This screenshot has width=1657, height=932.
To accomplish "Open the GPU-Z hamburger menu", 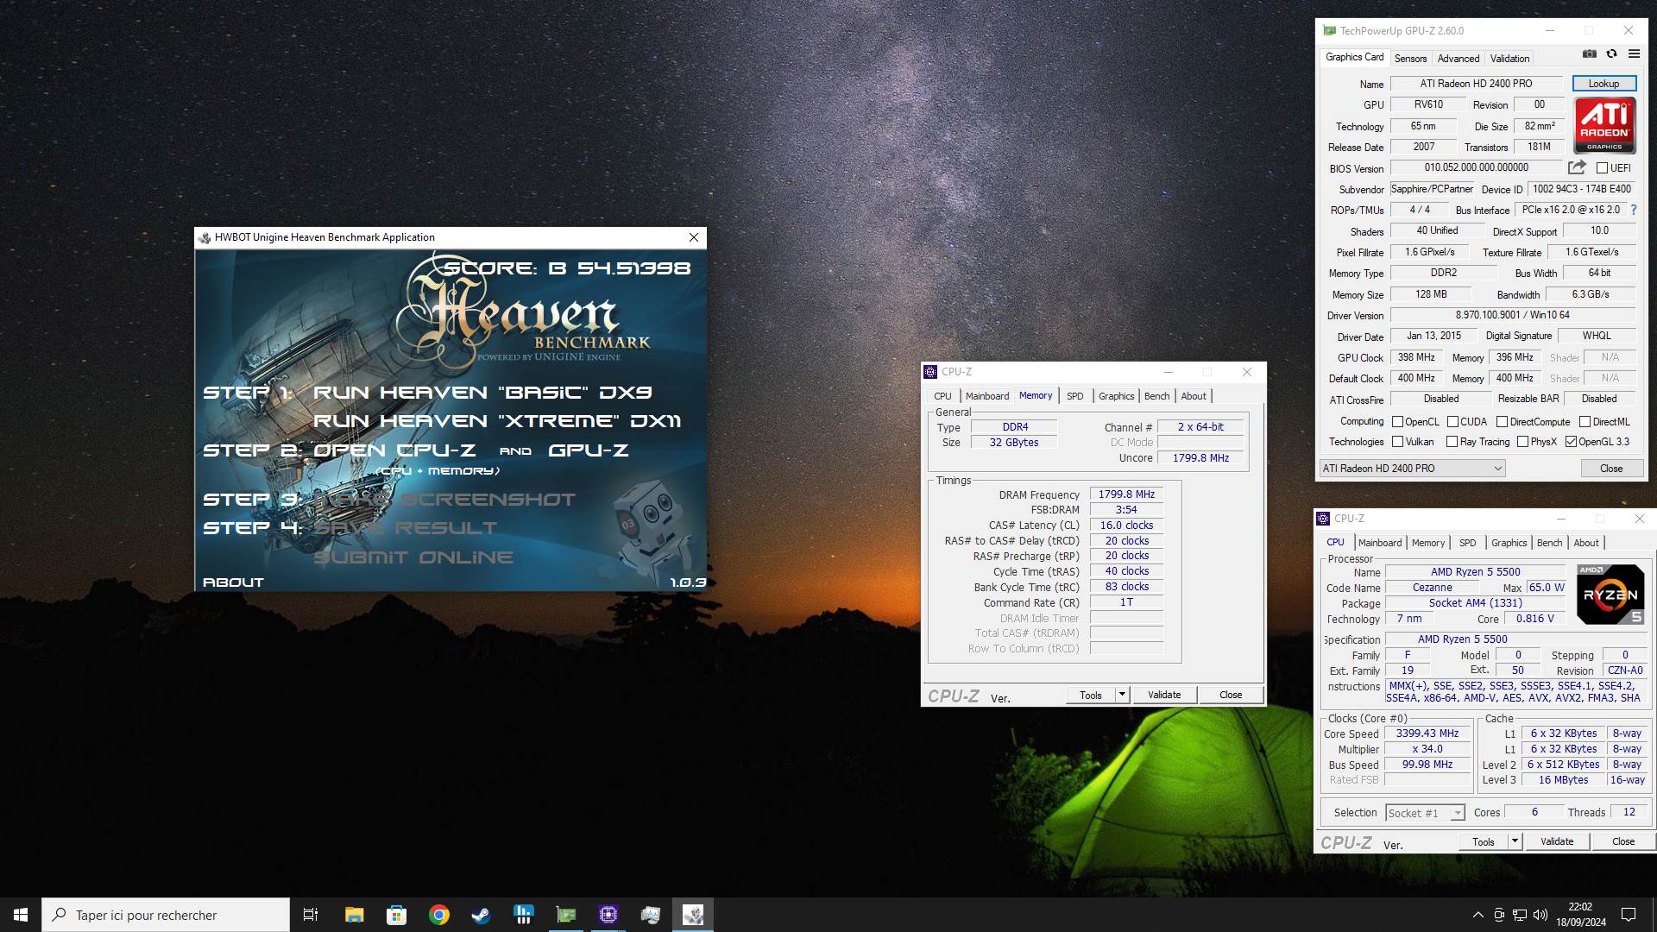I will 1634,54.
